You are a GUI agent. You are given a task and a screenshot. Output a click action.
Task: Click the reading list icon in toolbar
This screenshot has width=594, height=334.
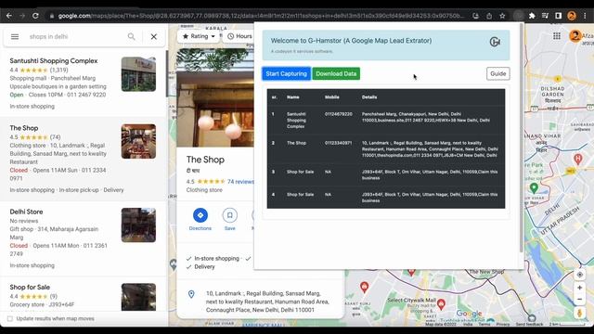coord(545,16)
